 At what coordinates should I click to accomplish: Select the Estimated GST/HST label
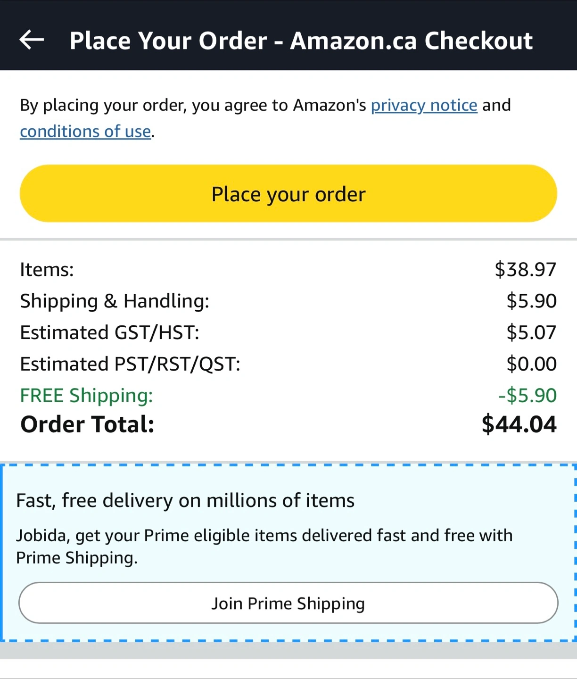click(x=109, y=332)
